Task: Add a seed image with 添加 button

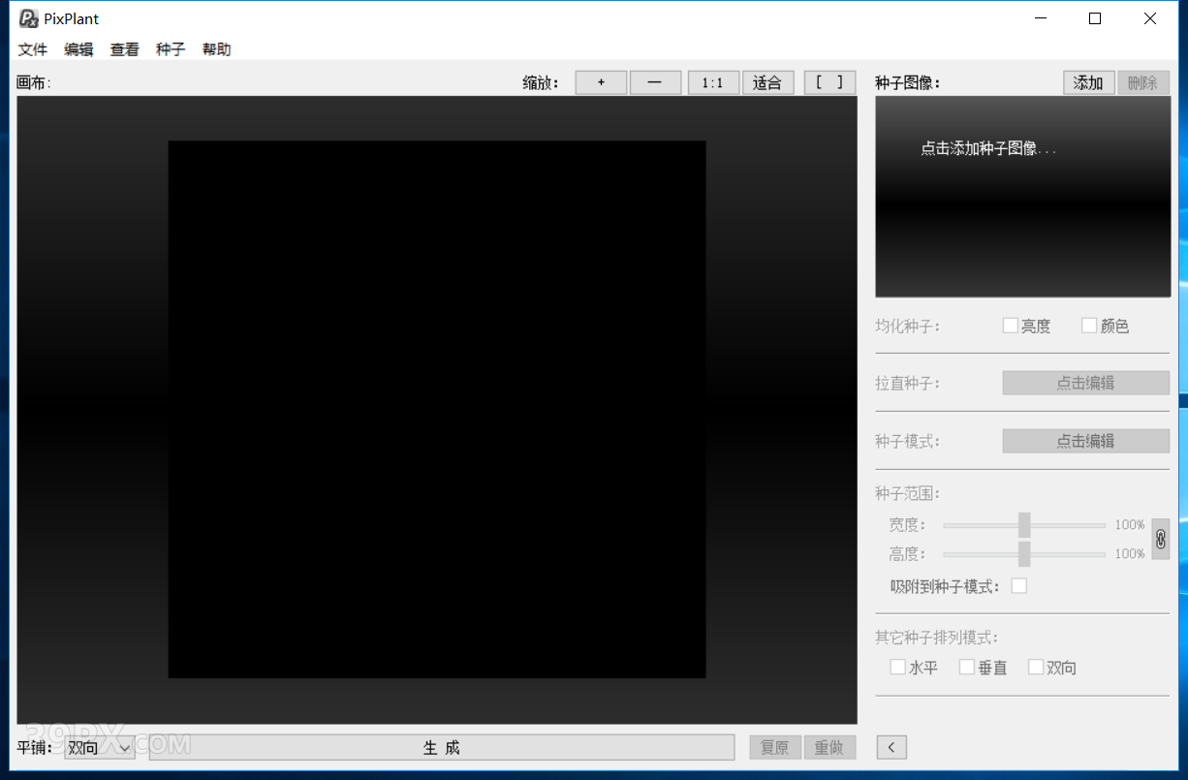Action: 1089,82
